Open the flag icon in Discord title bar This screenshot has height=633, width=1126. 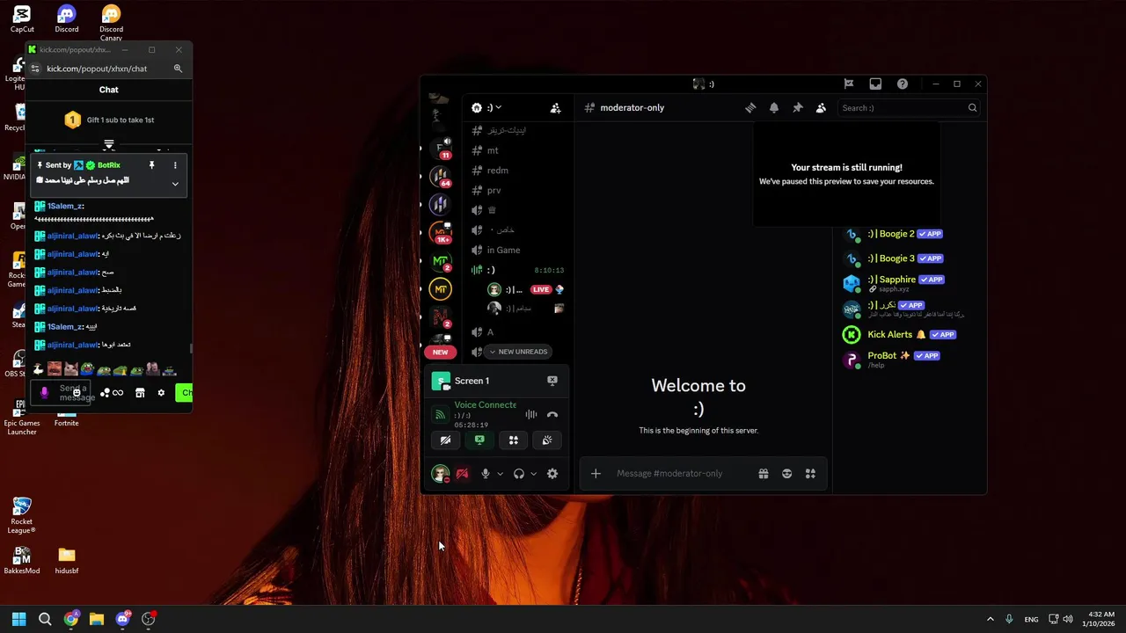click(x=849, y=84)
